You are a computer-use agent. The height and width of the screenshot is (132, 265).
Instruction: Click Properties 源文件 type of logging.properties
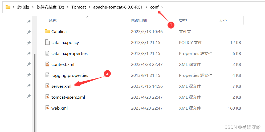coord(195,75)
